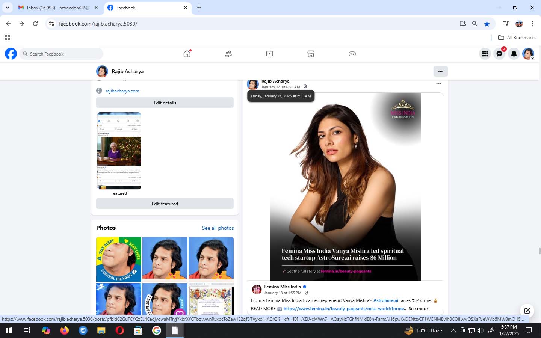Close the Facebook tab

pos(185,8)
